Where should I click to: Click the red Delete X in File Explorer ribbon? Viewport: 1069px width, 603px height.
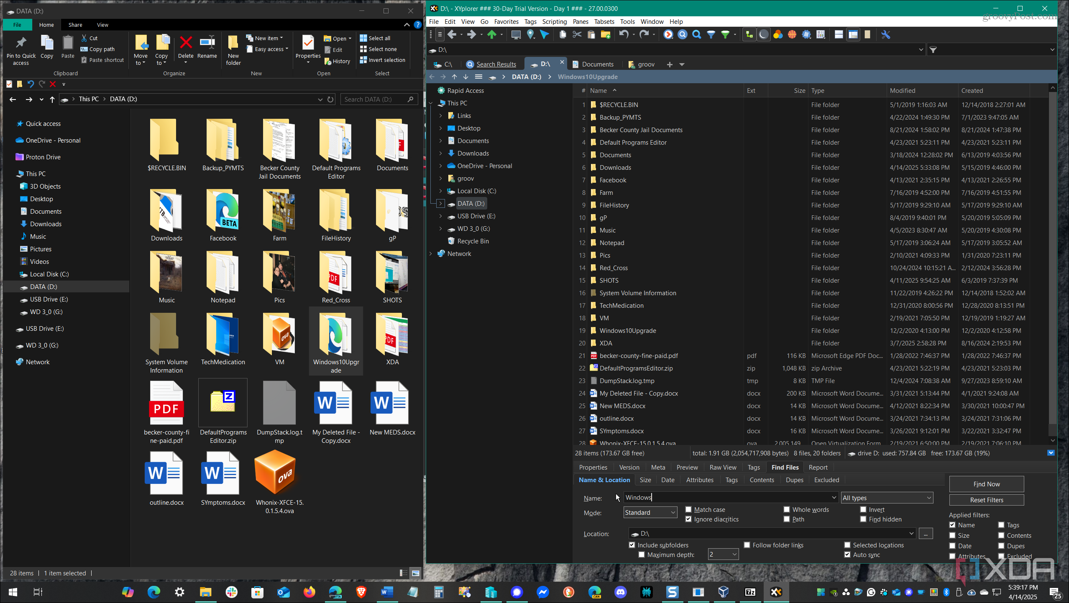coord(186,42)
